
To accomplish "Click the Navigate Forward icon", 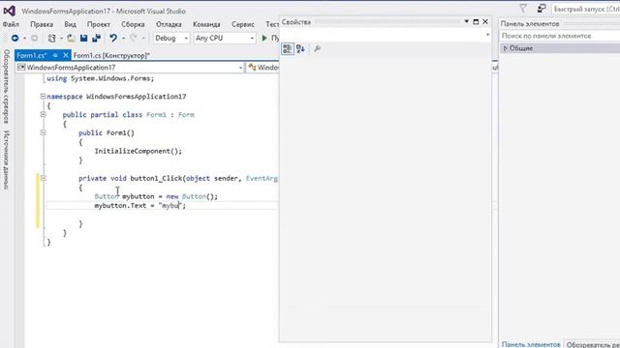I will pyautogui.click(x=35, y=38).
